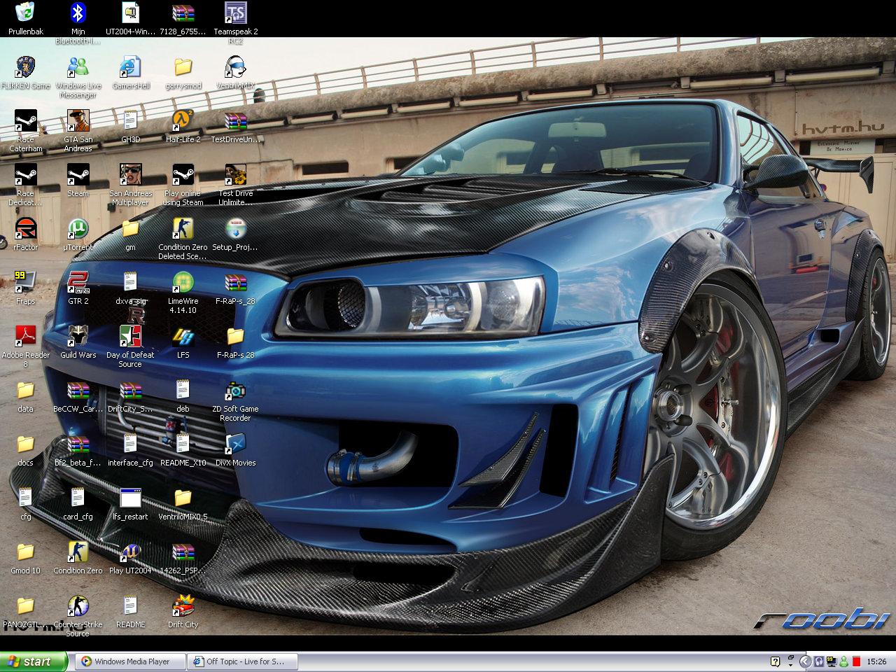Viewport: 896px width, 672px height.
Task: Open the Adobe Reader 8 shortcut
Action: coord(26,346)
